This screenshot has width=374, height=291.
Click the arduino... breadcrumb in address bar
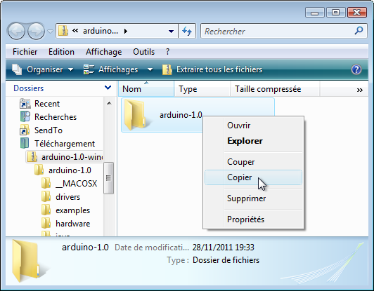101,31
